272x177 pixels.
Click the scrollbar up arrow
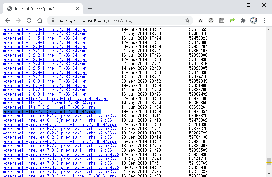[269, 30]
